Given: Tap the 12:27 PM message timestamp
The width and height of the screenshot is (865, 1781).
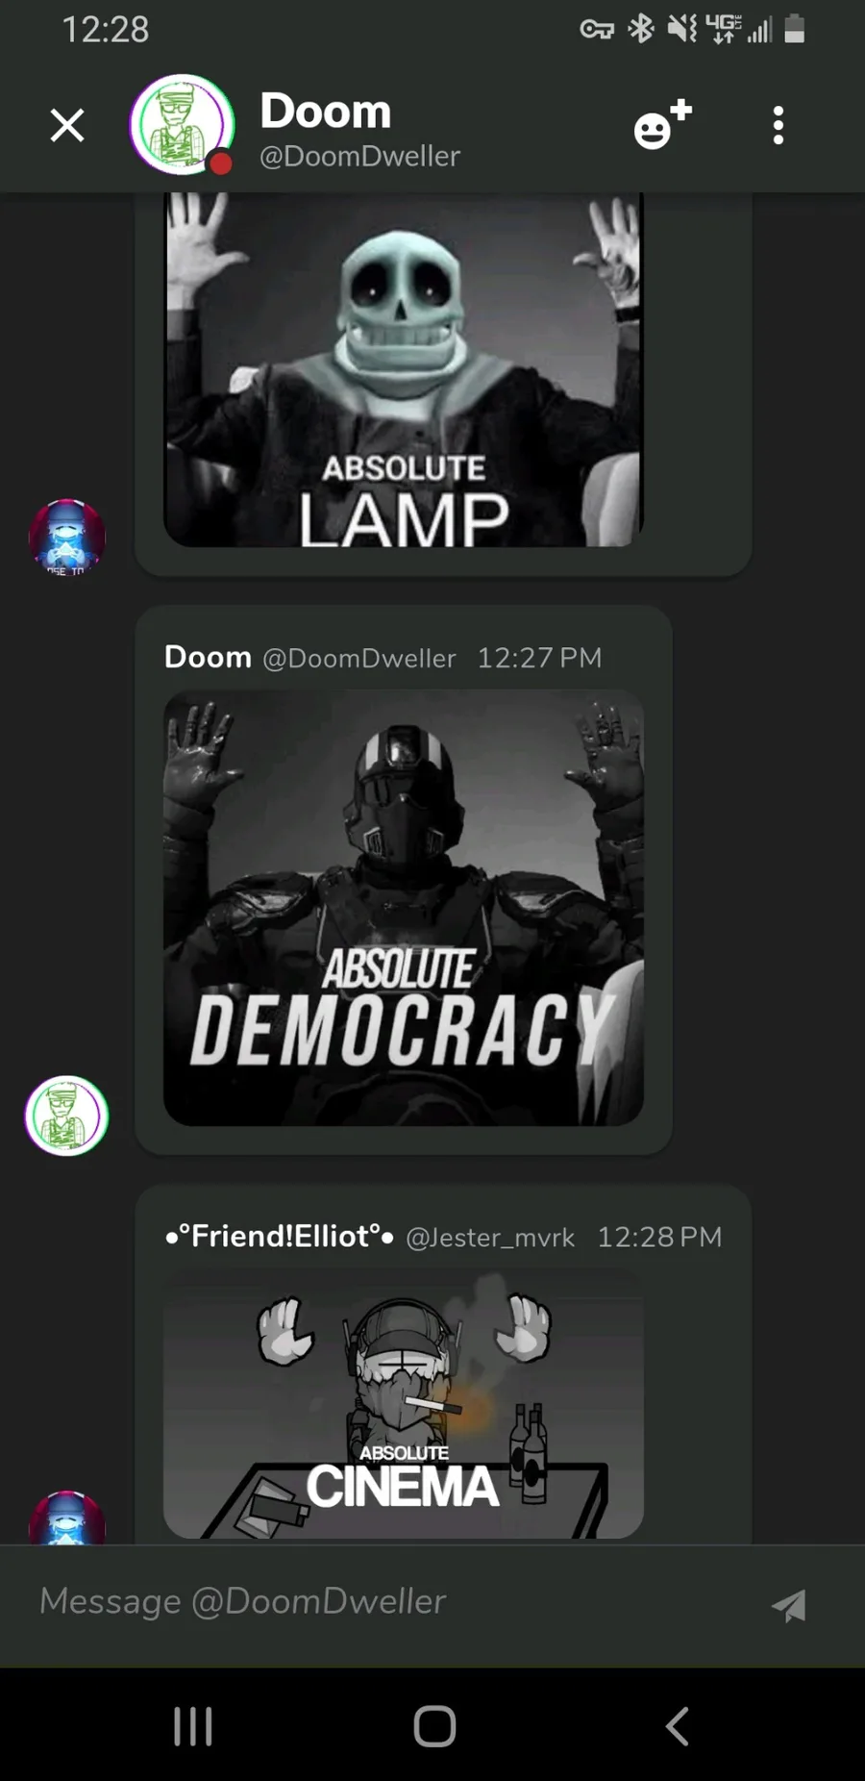Looking at the screenshot, I should coord(539,658).
